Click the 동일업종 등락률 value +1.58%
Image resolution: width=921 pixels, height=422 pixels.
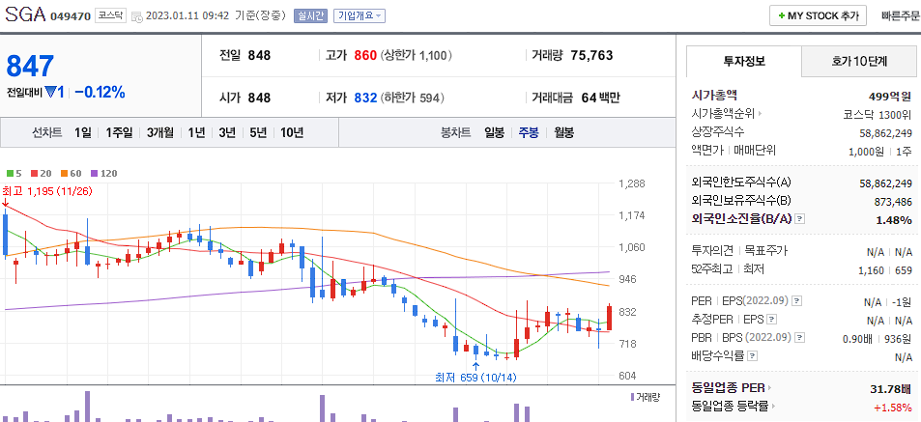892,407
